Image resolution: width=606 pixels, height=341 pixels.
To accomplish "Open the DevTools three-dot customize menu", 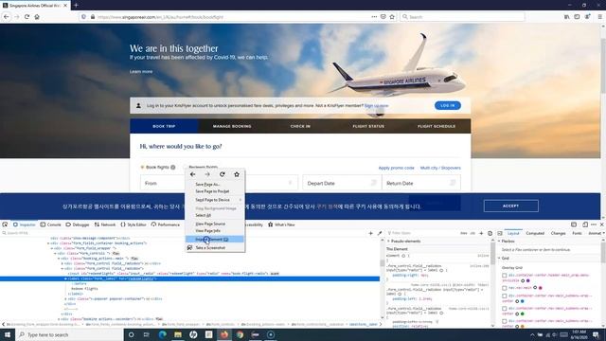I will [x=594, y=224].
